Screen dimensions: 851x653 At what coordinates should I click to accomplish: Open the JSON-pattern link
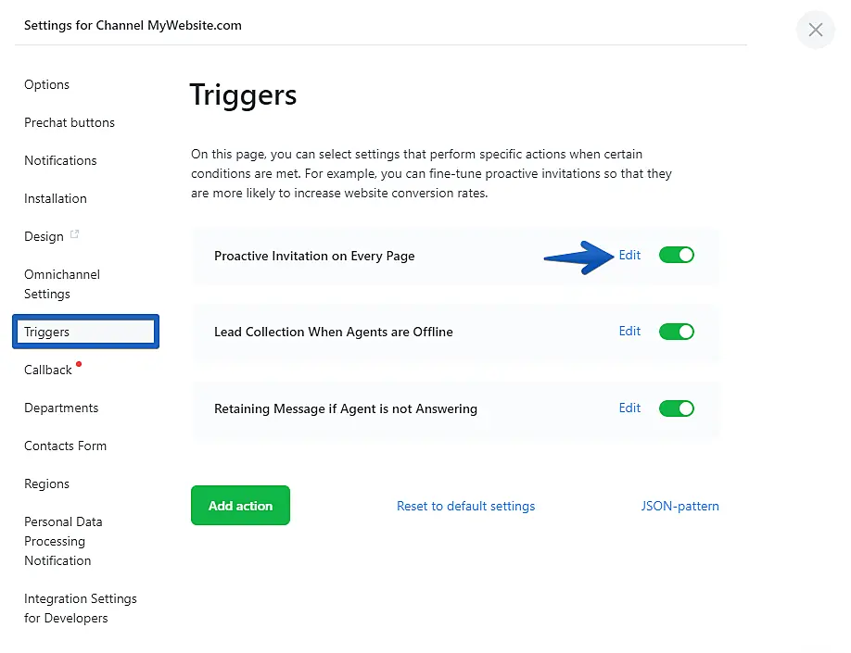click(680, 506)
